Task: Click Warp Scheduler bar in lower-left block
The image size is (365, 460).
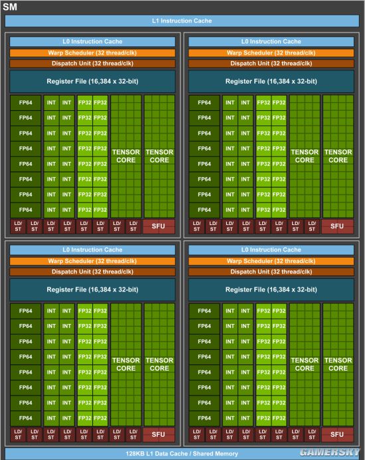Action: [x=92, y=261]
